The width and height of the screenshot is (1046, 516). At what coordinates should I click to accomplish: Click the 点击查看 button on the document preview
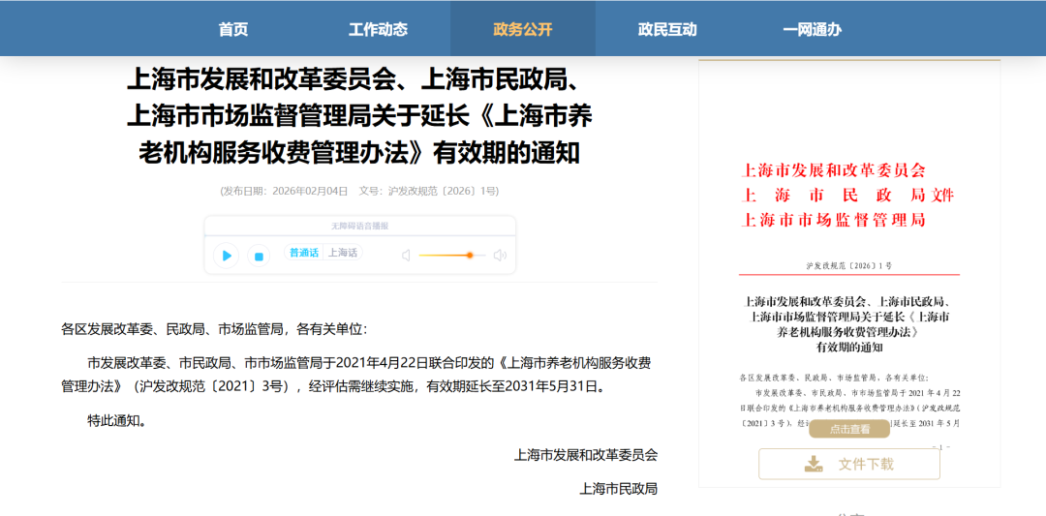tap(849, 429)
